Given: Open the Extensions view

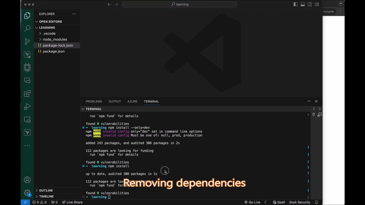Looking at the screenshot, I should pyautogui.click(x=27, y=94).
